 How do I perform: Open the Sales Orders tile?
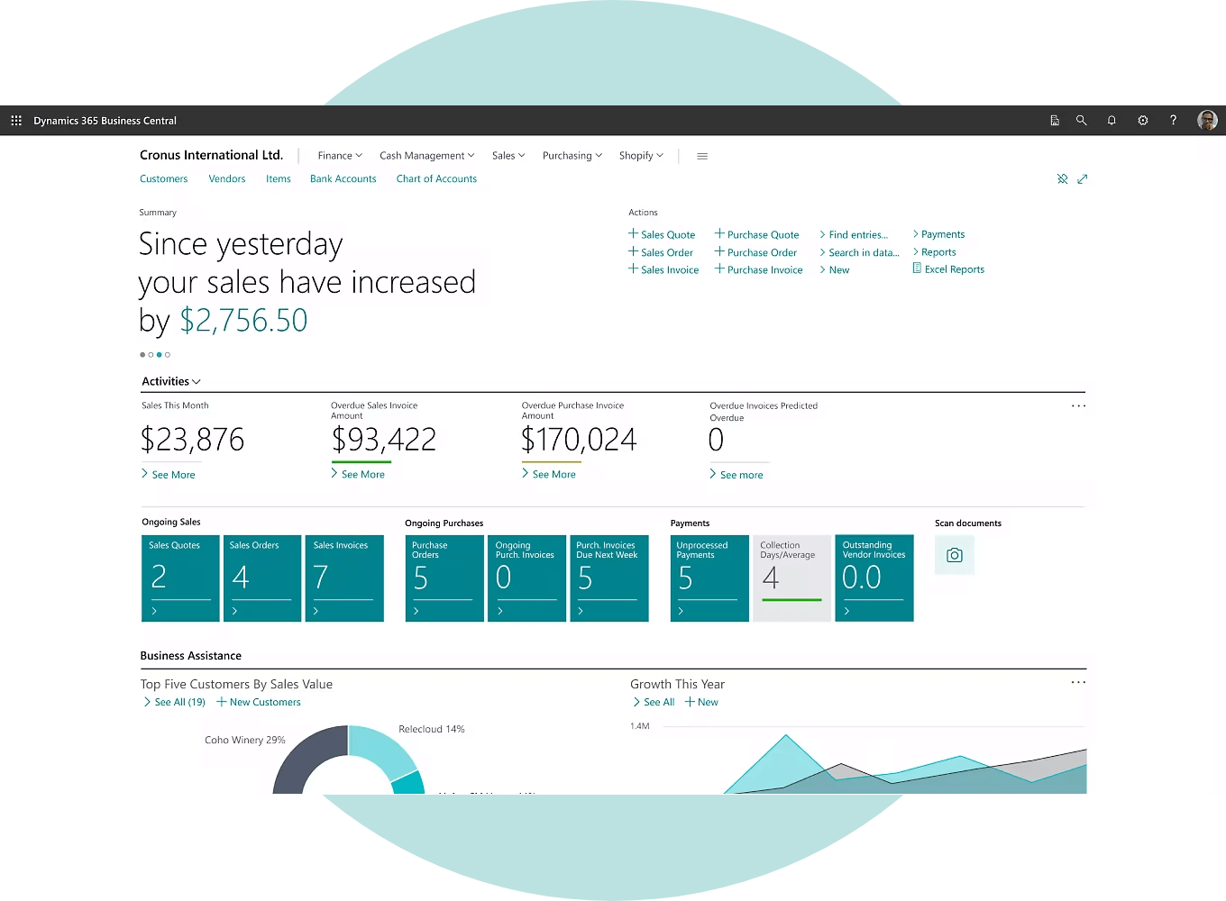[262, 578]
